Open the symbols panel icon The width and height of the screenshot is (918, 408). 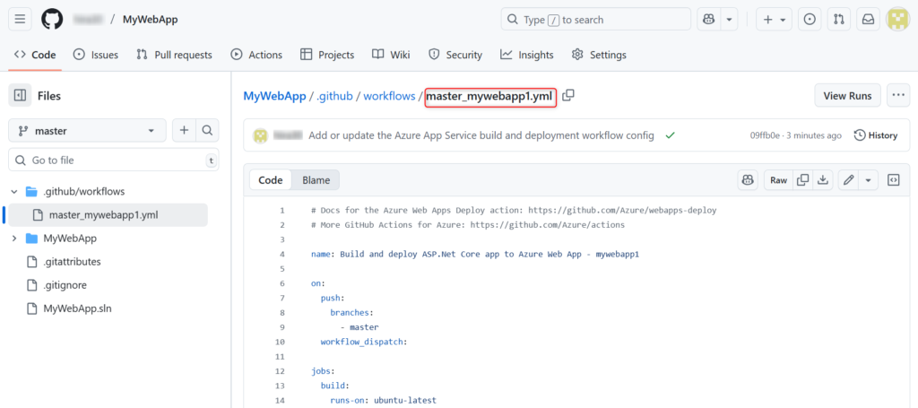(x=894, y=179)
